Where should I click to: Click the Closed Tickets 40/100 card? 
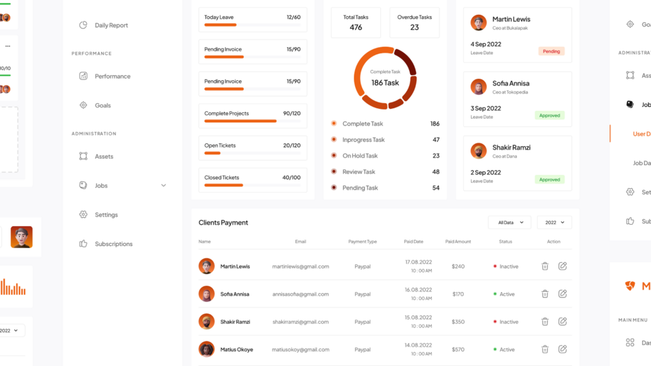coord(253,180)
